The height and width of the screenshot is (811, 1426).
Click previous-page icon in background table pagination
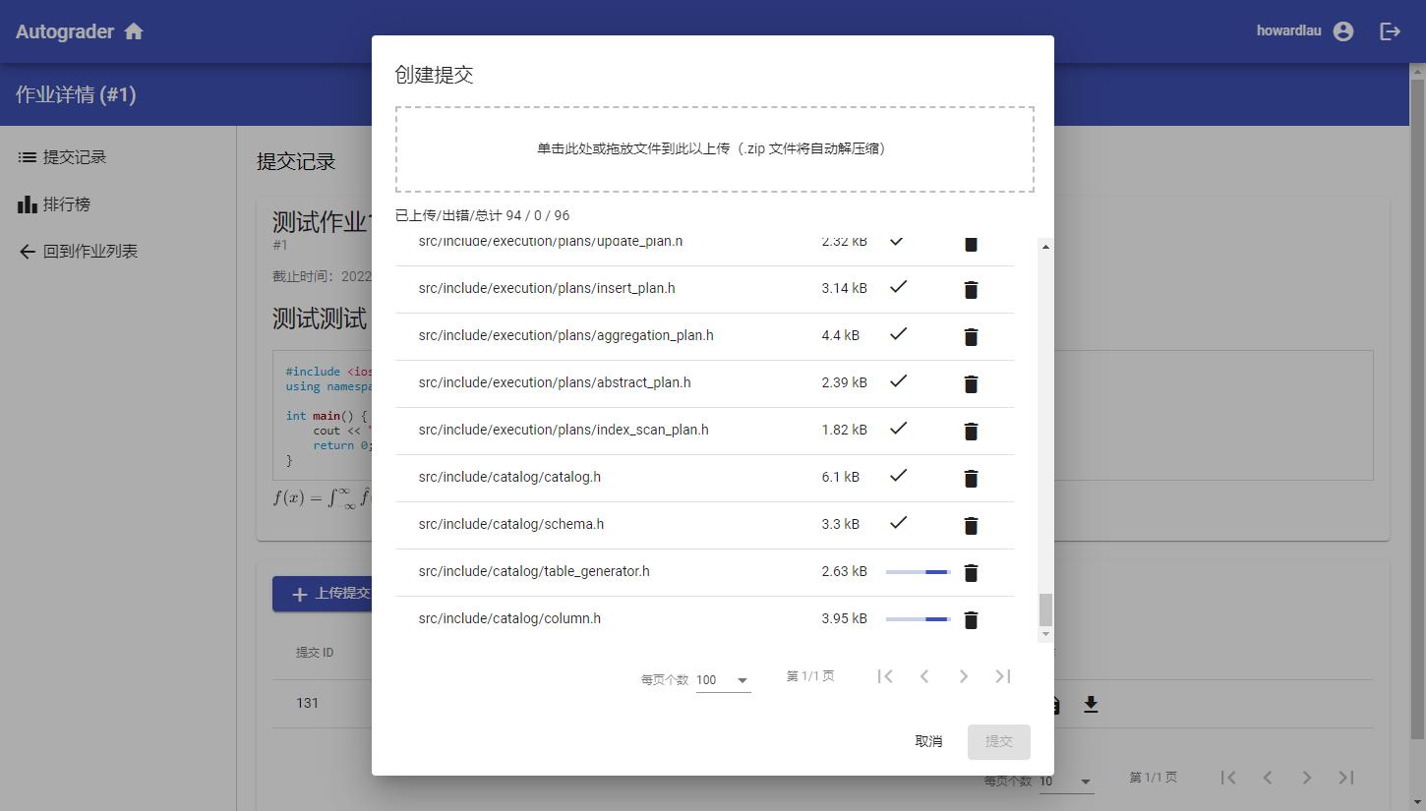[1268, 778]
